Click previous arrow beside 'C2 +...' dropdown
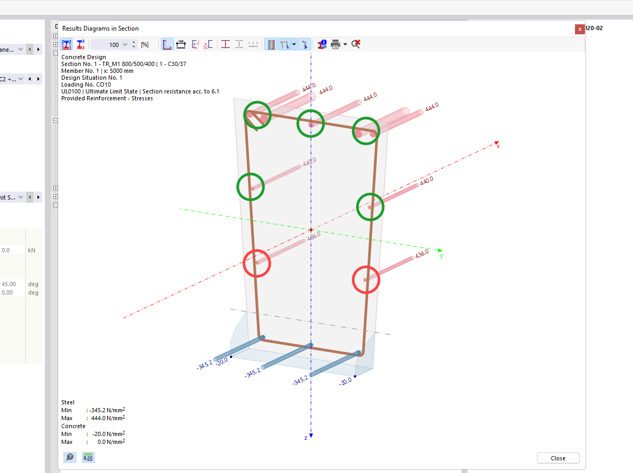Screen dimensions: 633x473 point(30,79)
